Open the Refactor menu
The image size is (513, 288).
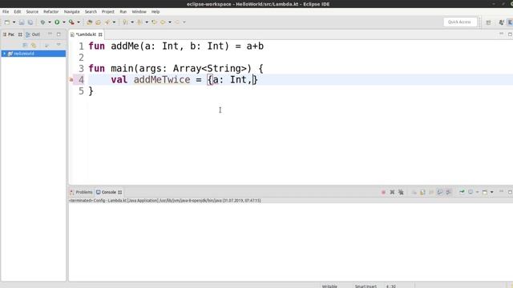[51, 12]
